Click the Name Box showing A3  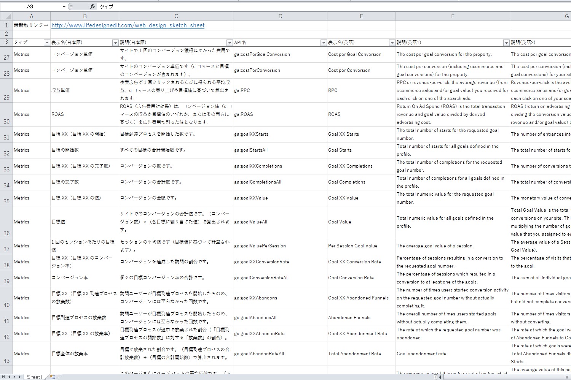click(x=30, y=6)
